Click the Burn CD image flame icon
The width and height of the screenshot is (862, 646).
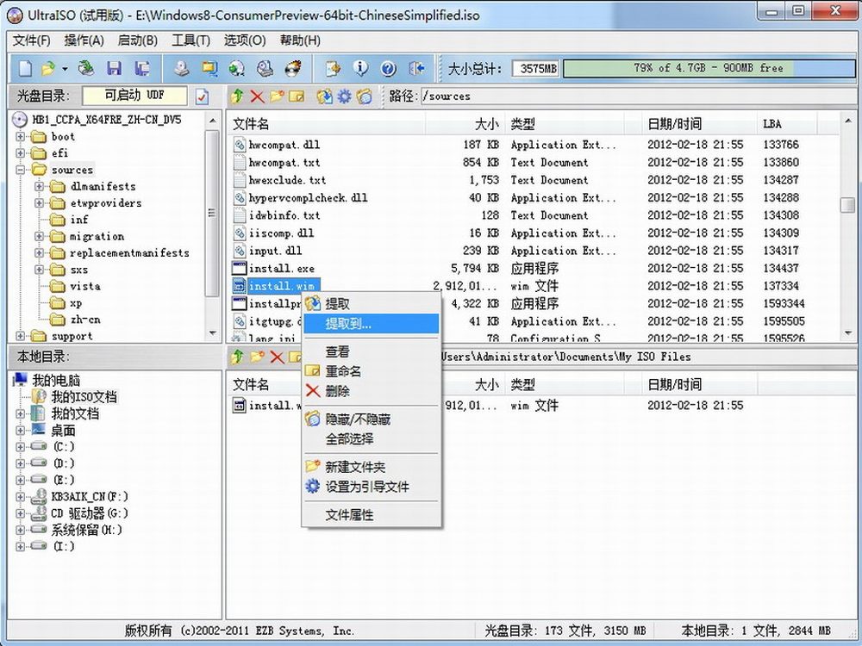(293, 68)
